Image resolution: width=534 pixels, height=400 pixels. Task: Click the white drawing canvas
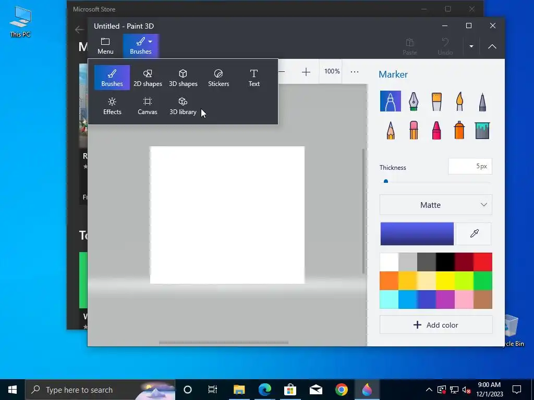227,215
